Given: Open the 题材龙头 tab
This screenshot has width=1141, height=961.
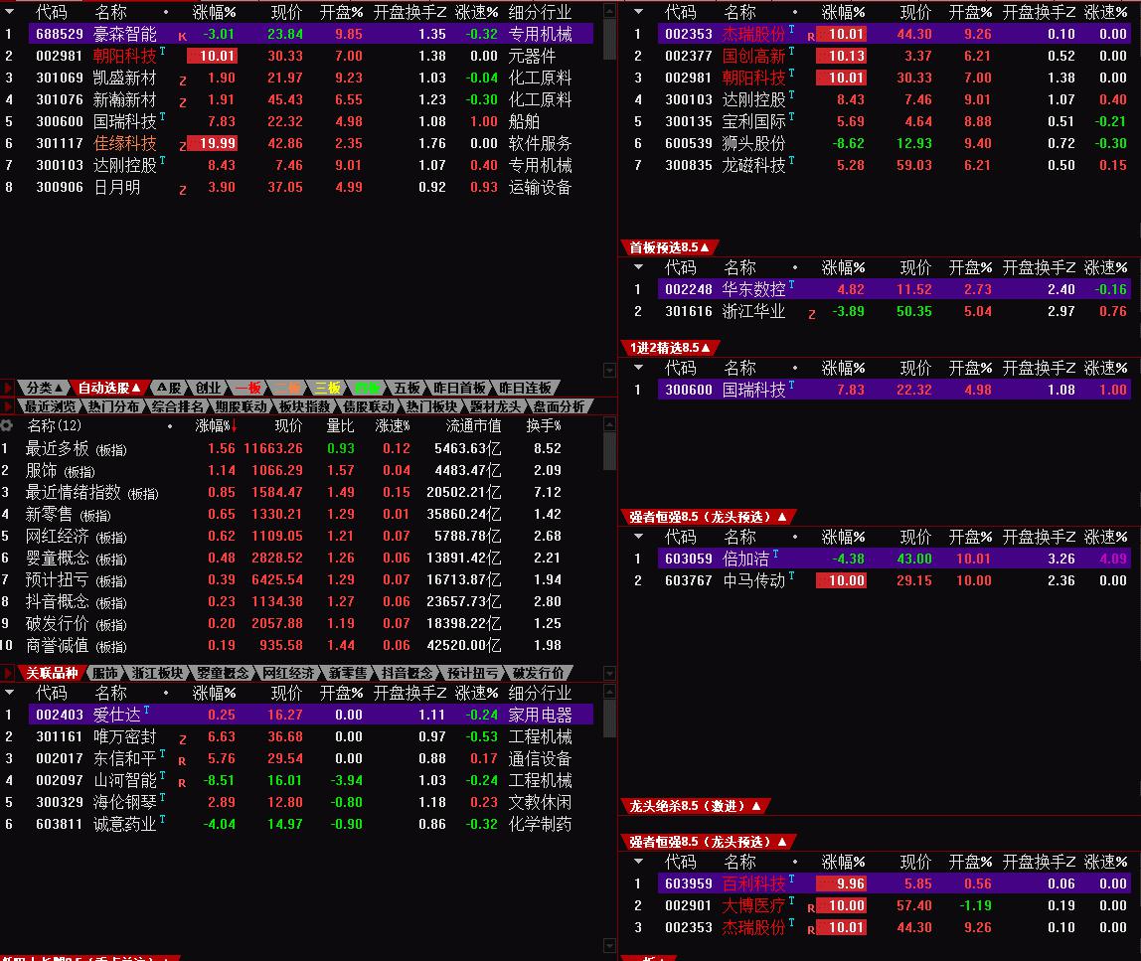Looking at the screenshot, I should [x=495, y=406].
